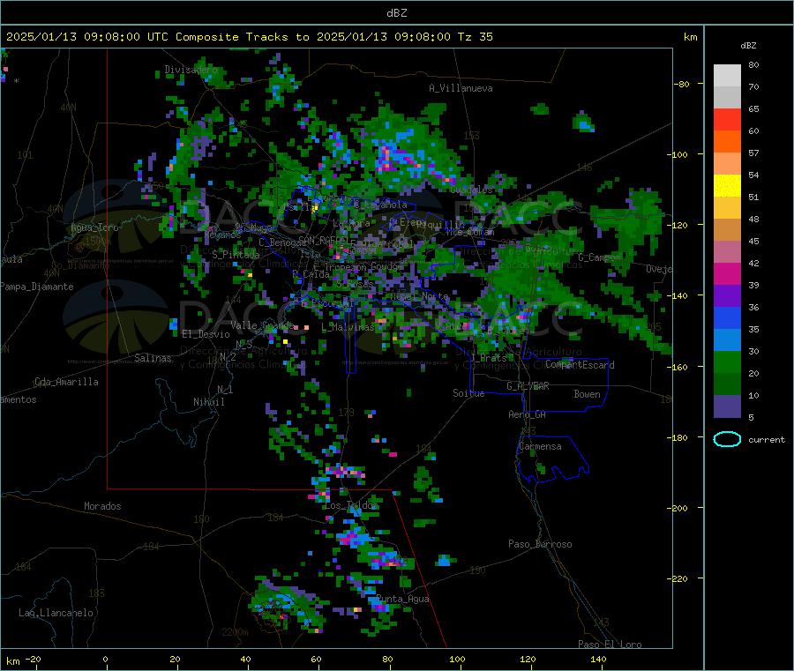Viewport: 794px width, 671px height.
Task: Click the 'J_Prats' map label
Action: point(488,358)
